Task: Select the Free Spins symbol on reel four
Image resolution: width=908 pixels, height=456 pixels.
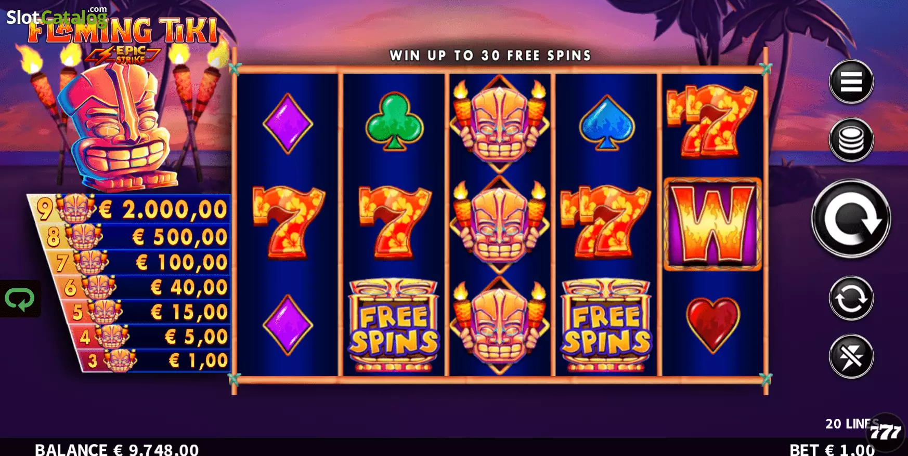Action: [606, 326]
